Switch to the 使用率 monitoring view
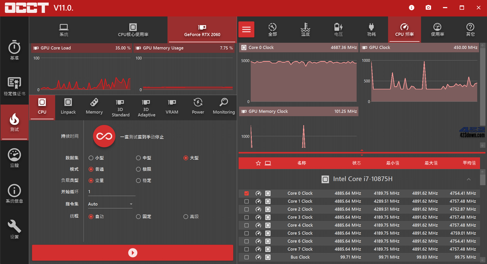Screen dimensions: 487x264 pyautogui.click(x=437, y=29)
